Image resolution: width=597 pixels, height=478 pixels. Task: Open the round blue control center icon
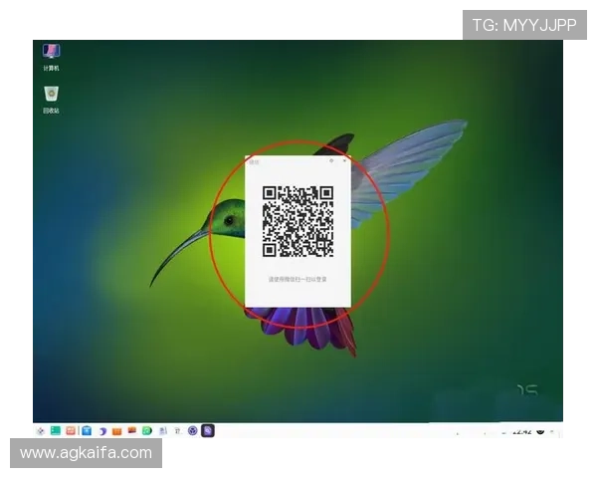click(193, 431)
